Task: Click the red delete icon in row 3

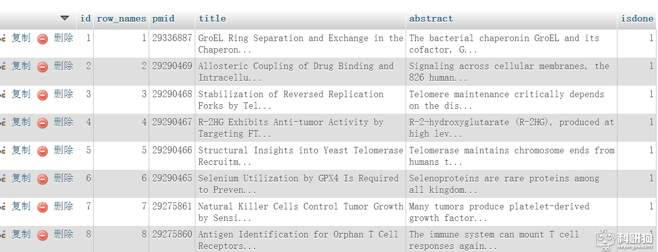Action: tap(43, 95)
